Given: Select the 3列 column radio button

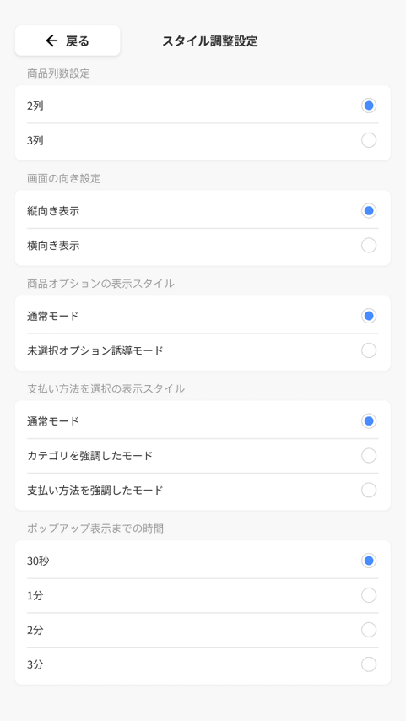Looking at the screenshot, I should (369, 140).
